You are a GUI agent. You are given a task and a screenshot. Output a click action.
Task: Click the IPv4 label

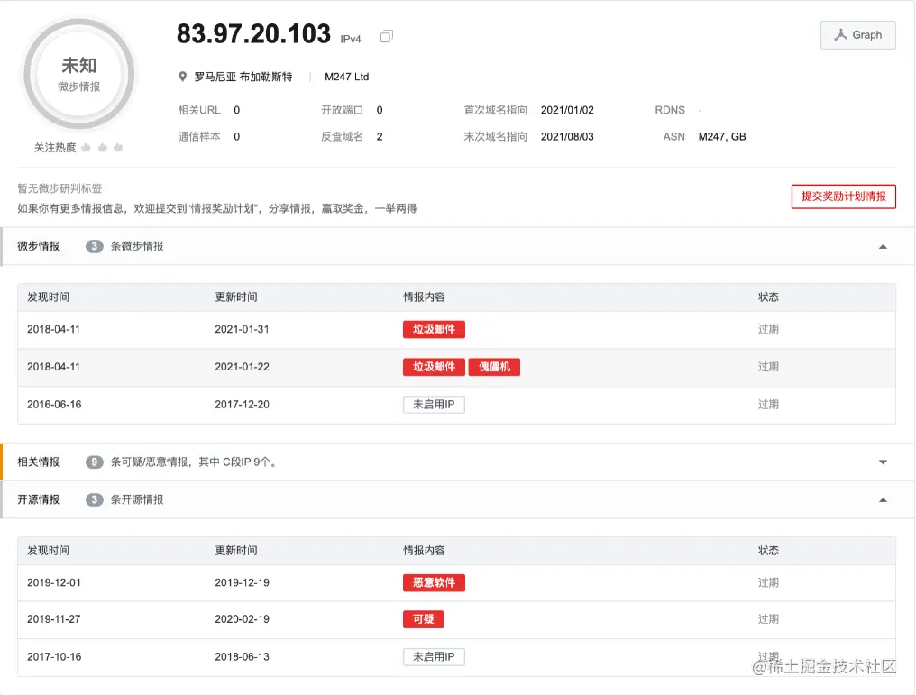click(351, 39)
